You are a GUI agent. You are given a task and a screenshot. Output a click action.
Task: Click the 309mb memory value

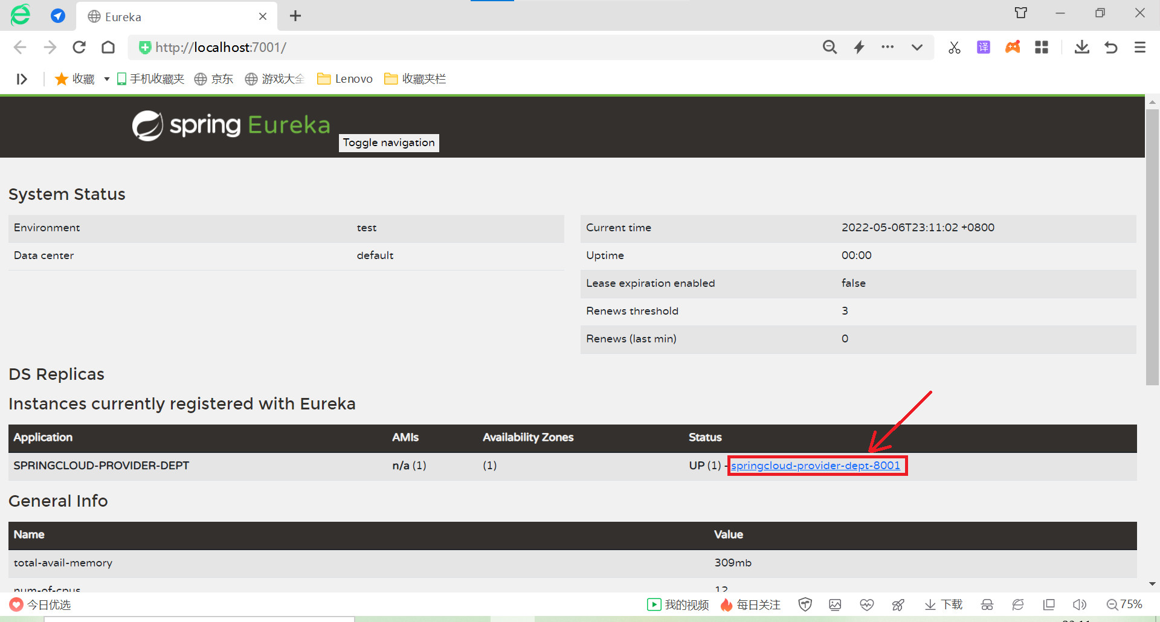pyautogui.click(x=733, y=563)
